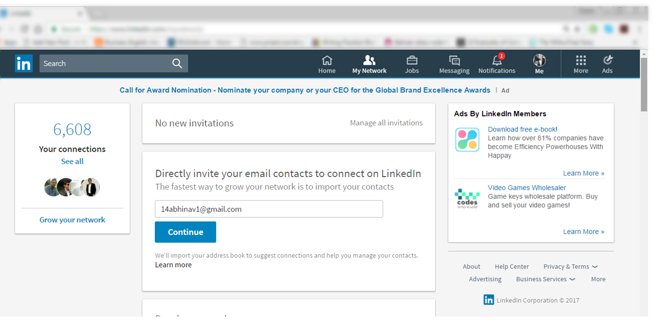
Task: Click the LinkedIn logo icon
Action: pos(24,63)
